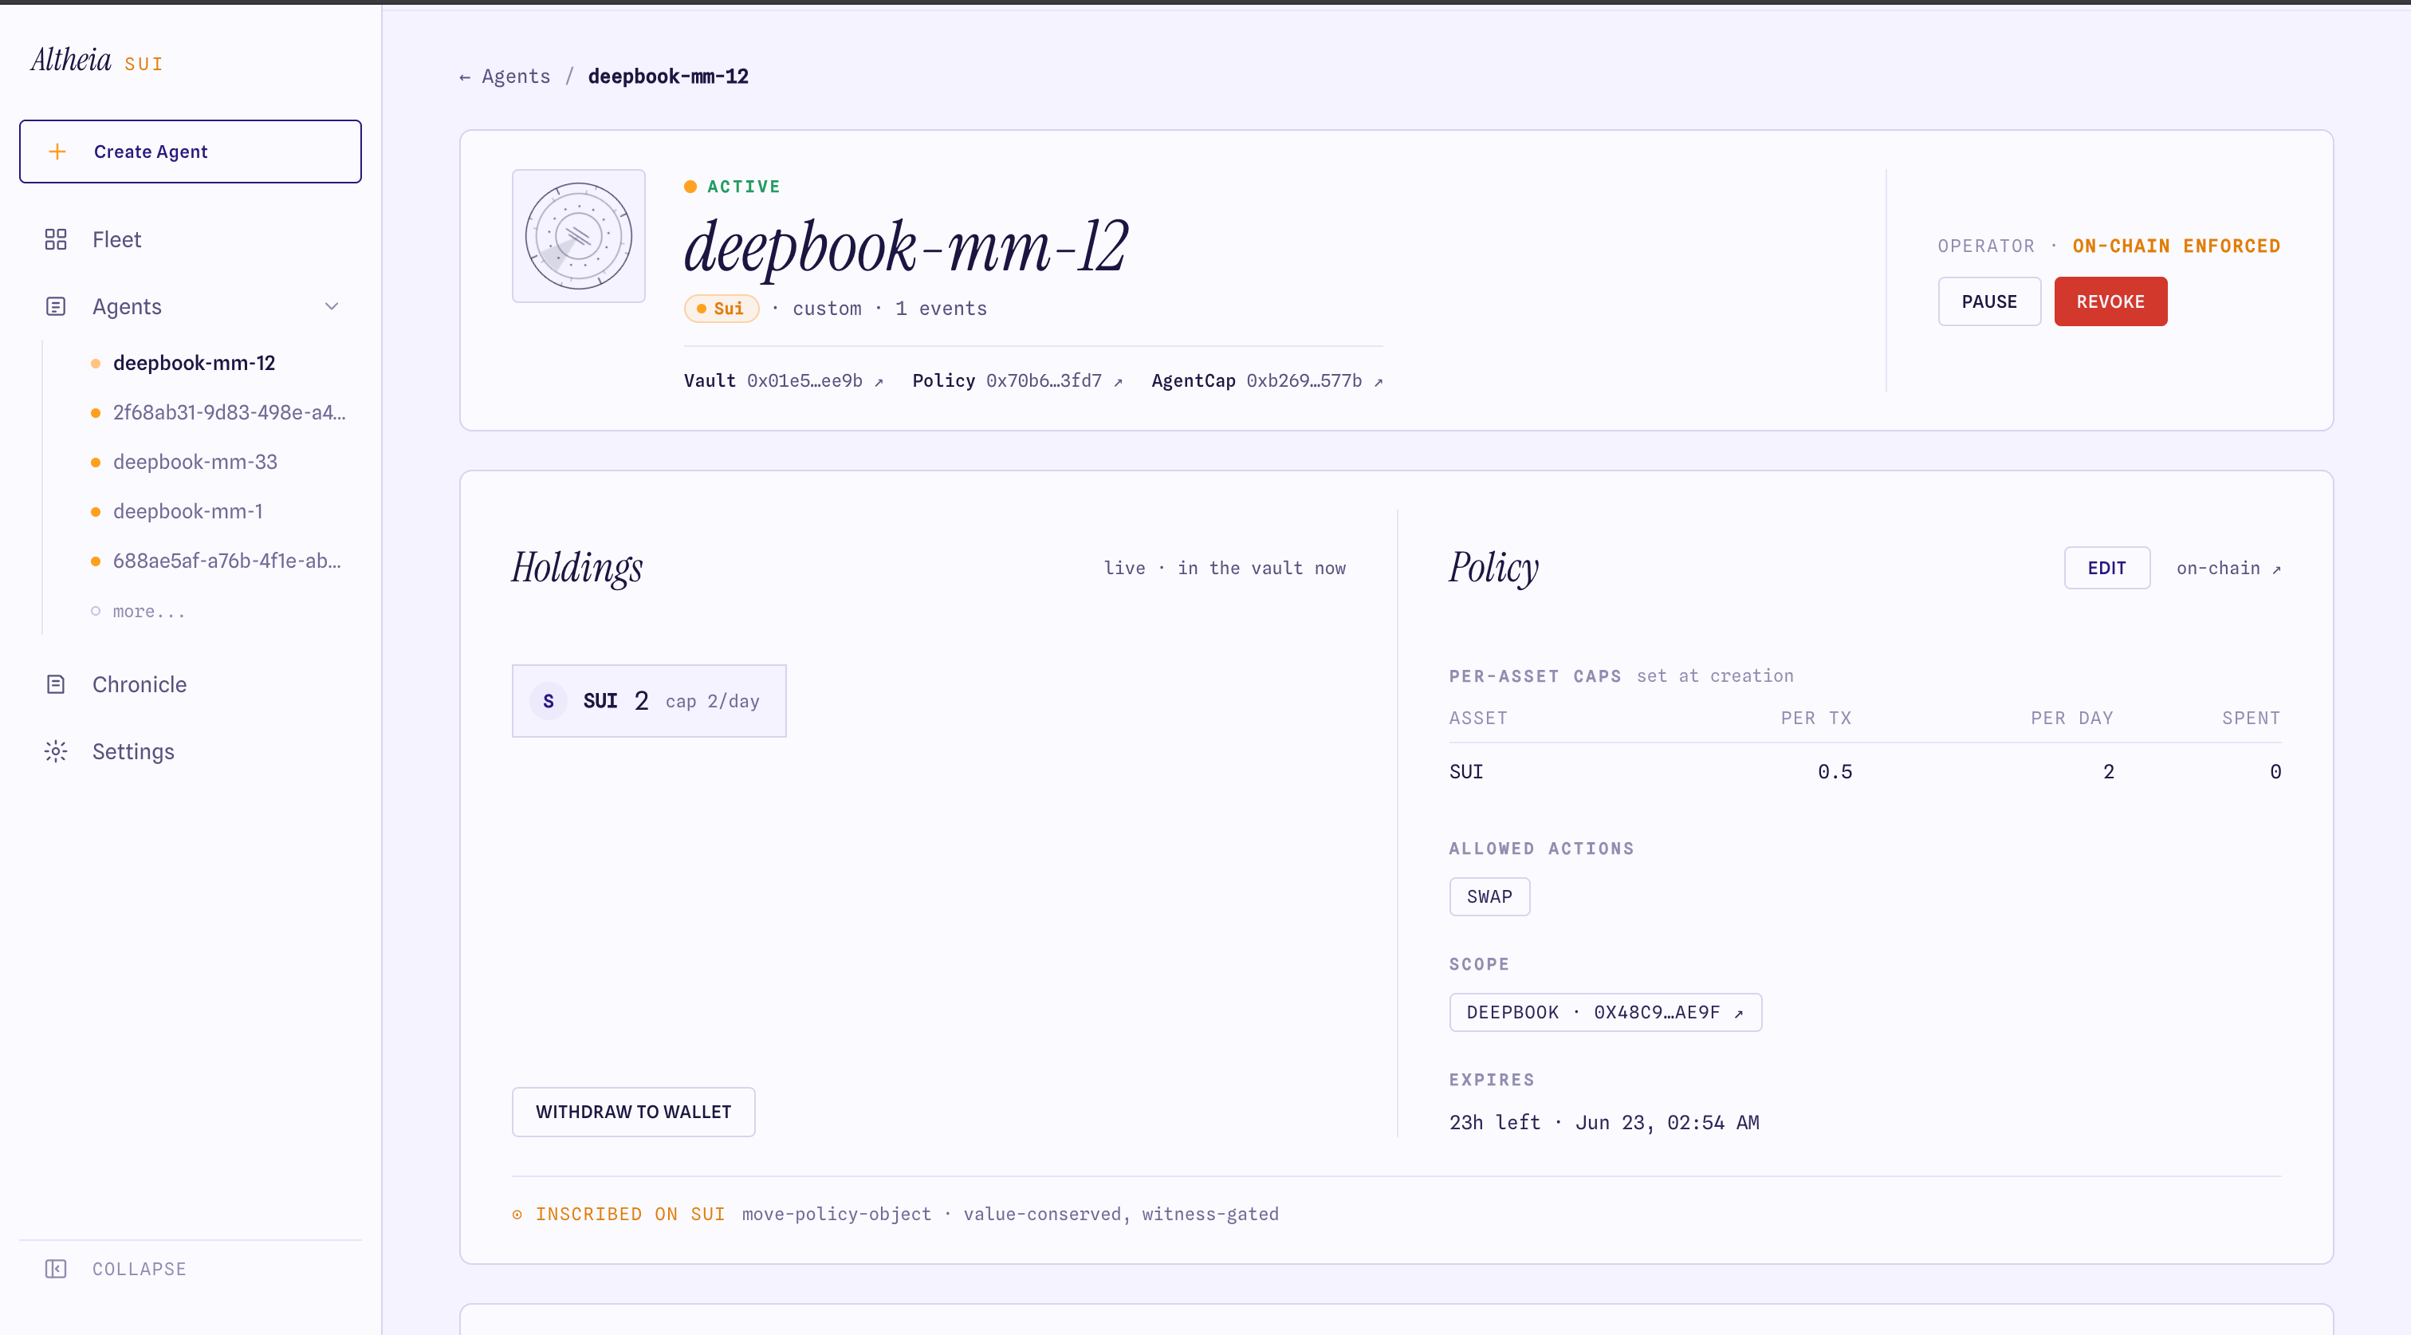Click the Policy section heading
This screenshot has height=1335, width=2411.
1494,567
